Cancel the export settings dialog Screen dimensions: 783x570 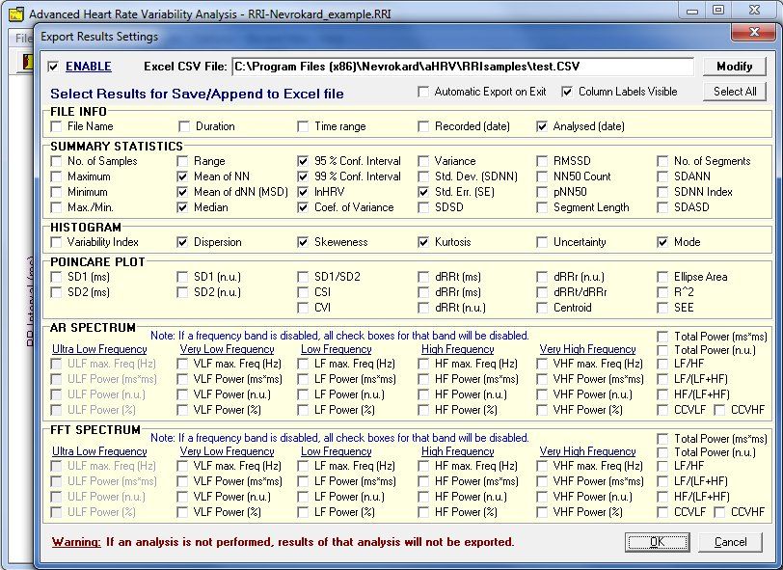(730, 542)
